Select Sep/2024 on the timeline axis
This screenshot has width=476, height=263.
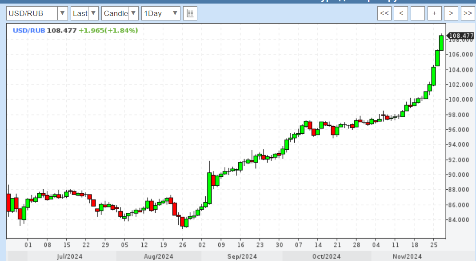point(241,256)
